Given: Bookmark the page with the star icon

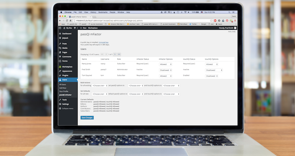Looking at the screenshot, I should tap(211, 21).
